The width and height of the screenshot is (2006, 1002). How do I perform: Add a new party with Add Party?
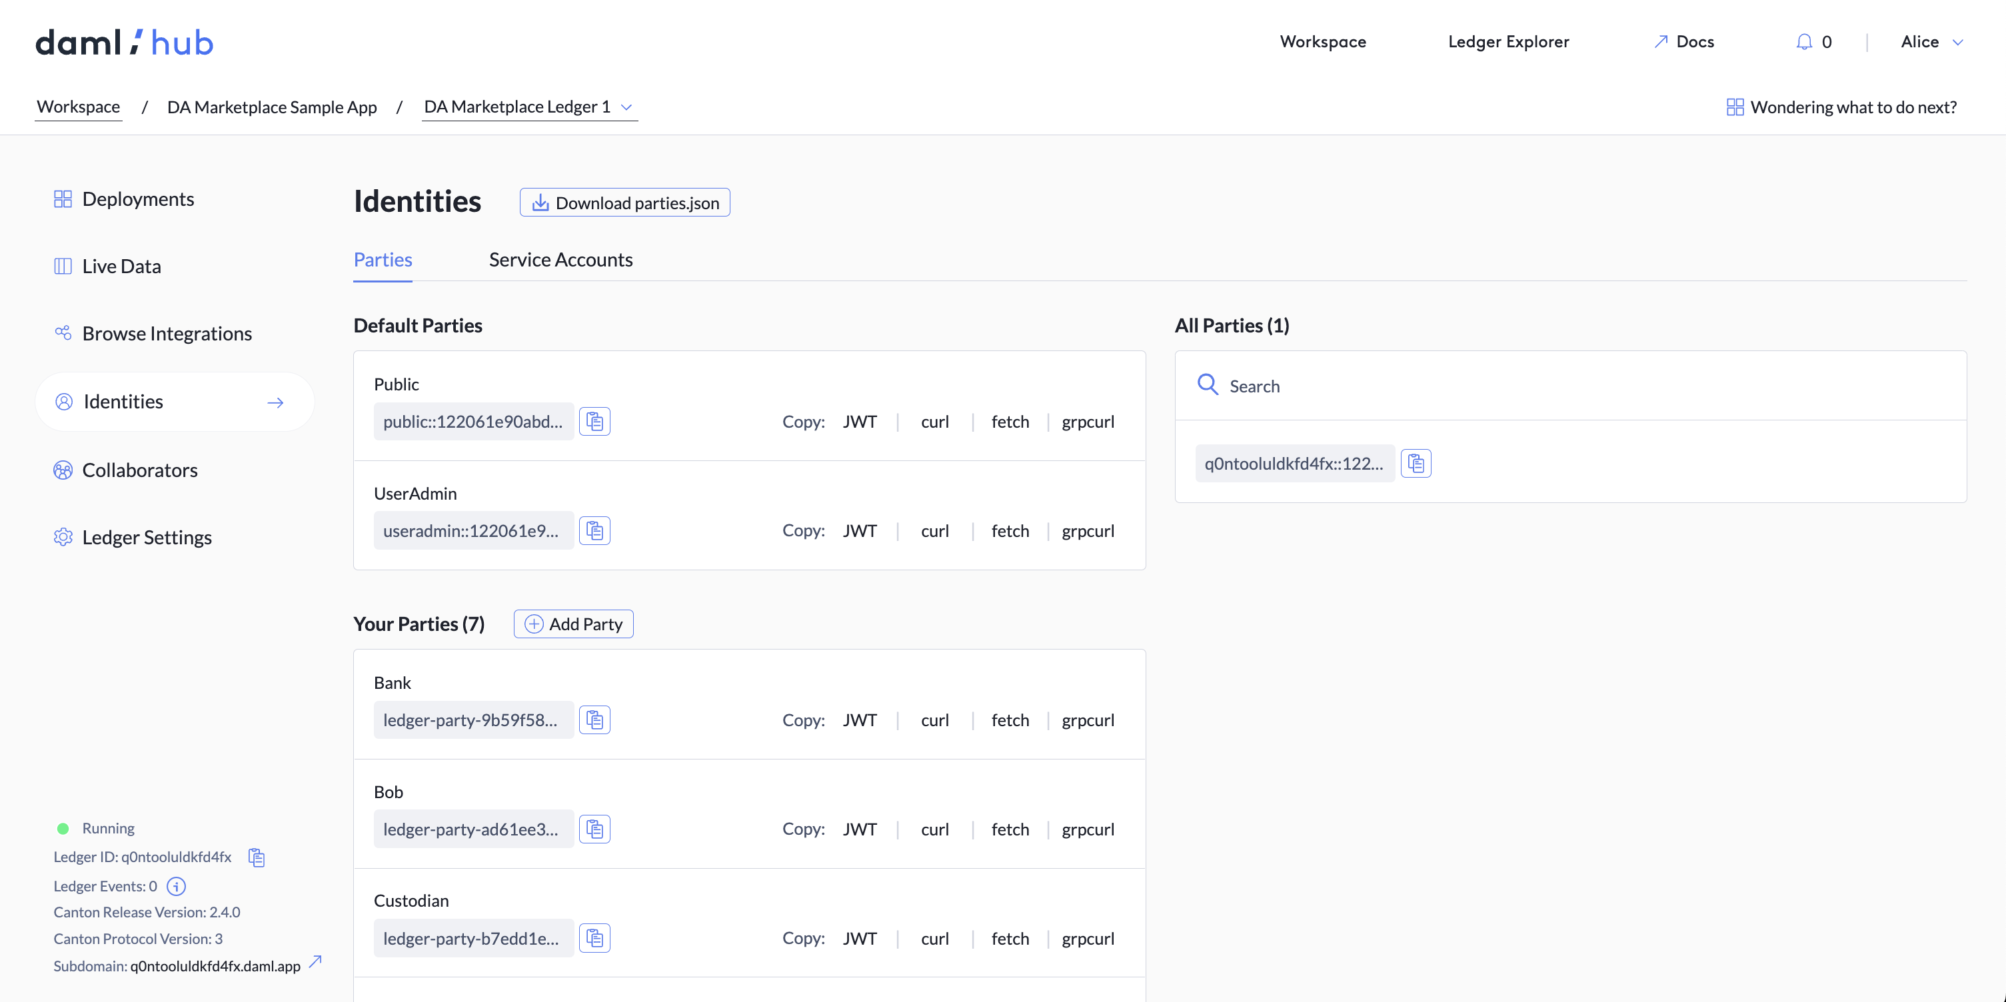[573, 624]
